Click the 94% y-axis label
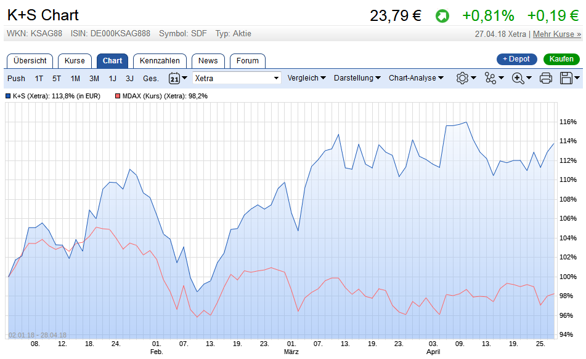 click(566, 334)
